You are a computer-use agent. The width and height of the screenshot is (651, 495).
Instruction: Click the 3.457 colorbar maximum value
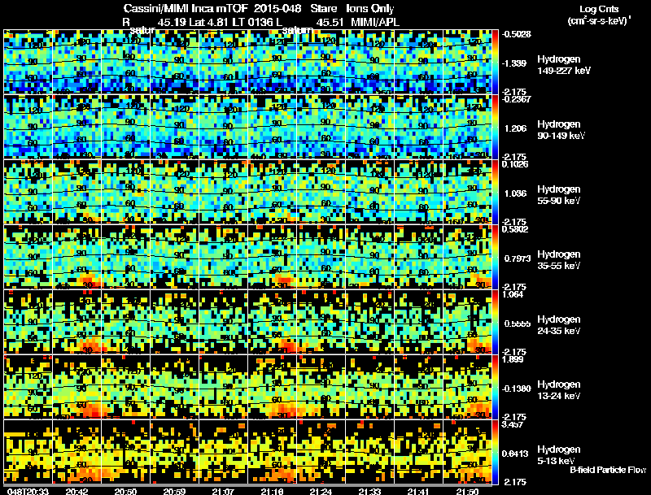513,424
